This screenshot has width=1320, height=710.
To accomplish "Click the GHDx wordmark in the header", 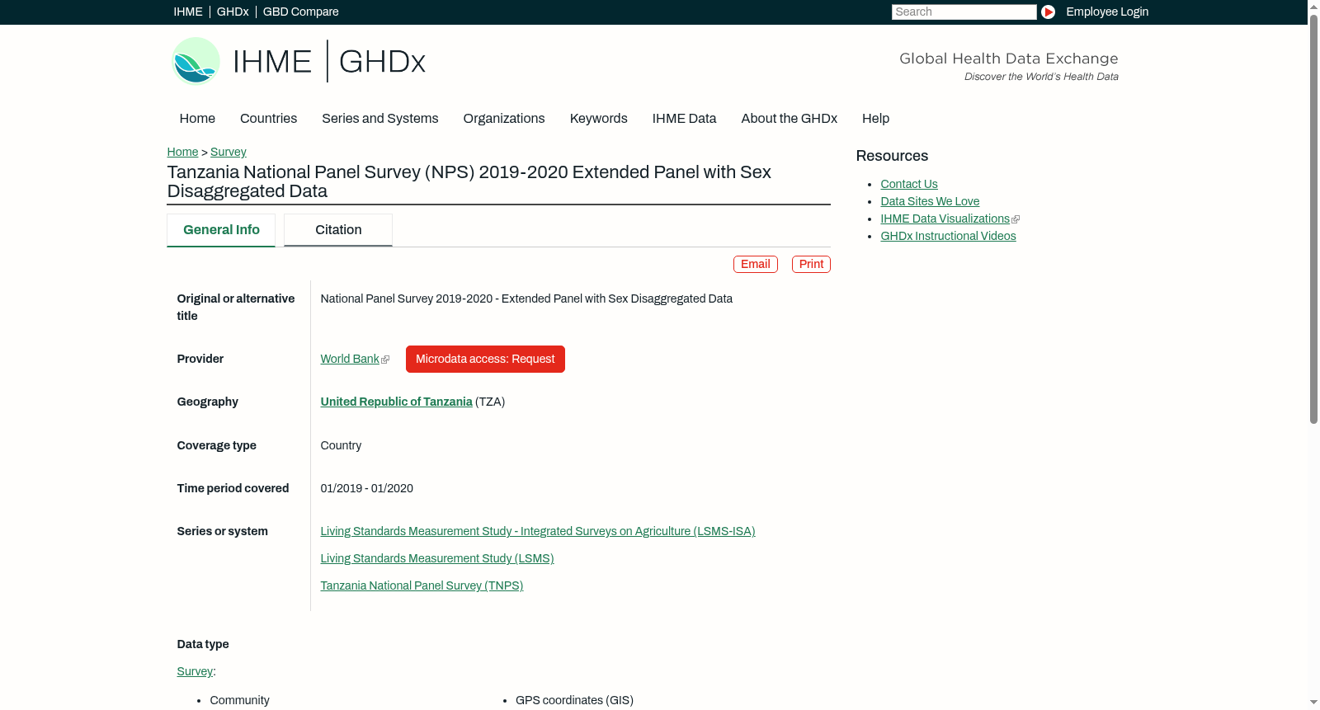I will 382,62.
